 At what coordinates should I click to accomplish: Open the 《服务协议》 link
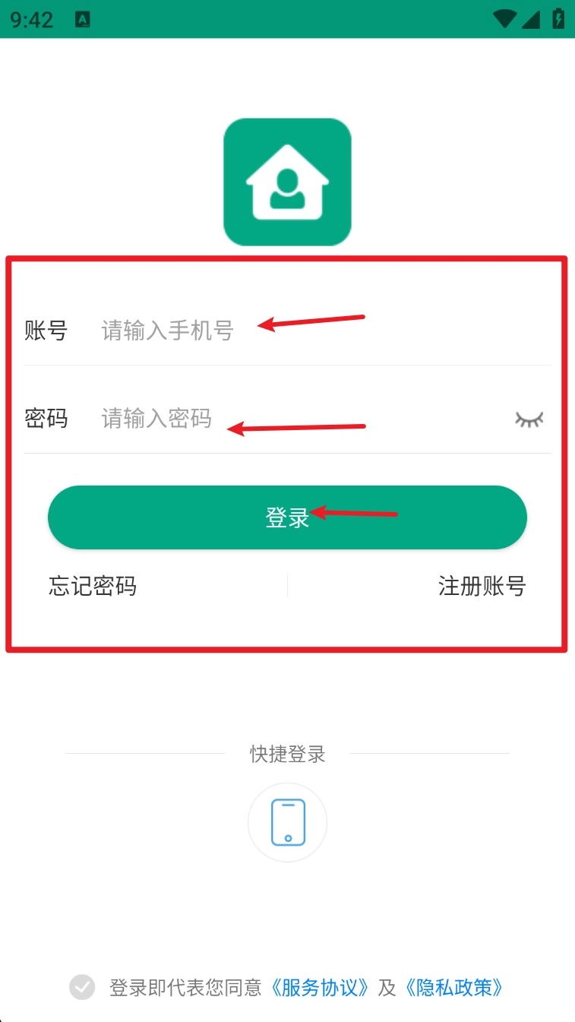[x=320, y=987]
